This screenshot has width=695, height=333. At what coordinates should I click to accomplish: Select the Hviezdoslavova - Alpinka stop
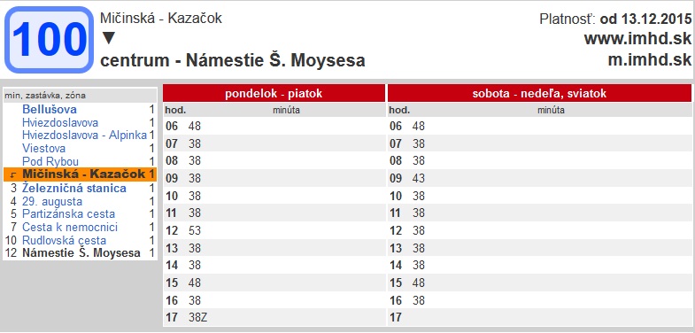point(84,136)
